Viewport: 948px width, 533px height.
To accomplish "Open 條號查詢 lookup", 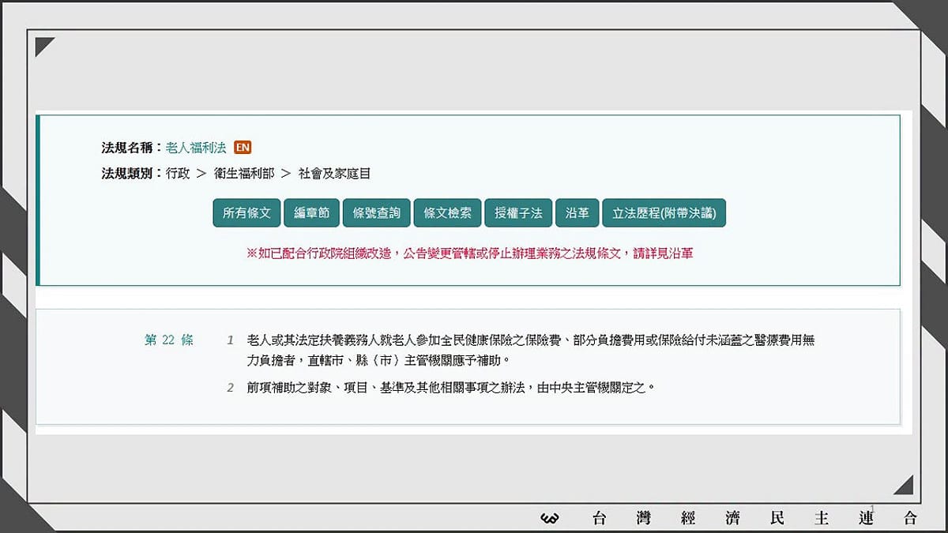I will 377,213.
